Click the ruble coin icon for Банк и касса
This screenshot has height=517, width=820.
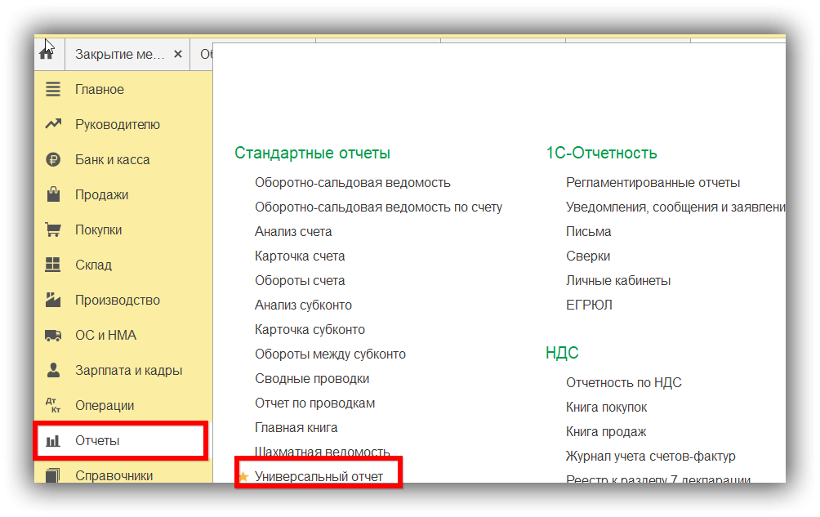click(x=53, y=159)
